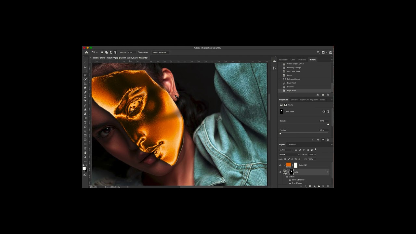Select the Crop tool
The height and width of the screenshot is (234, 416).
85,84
